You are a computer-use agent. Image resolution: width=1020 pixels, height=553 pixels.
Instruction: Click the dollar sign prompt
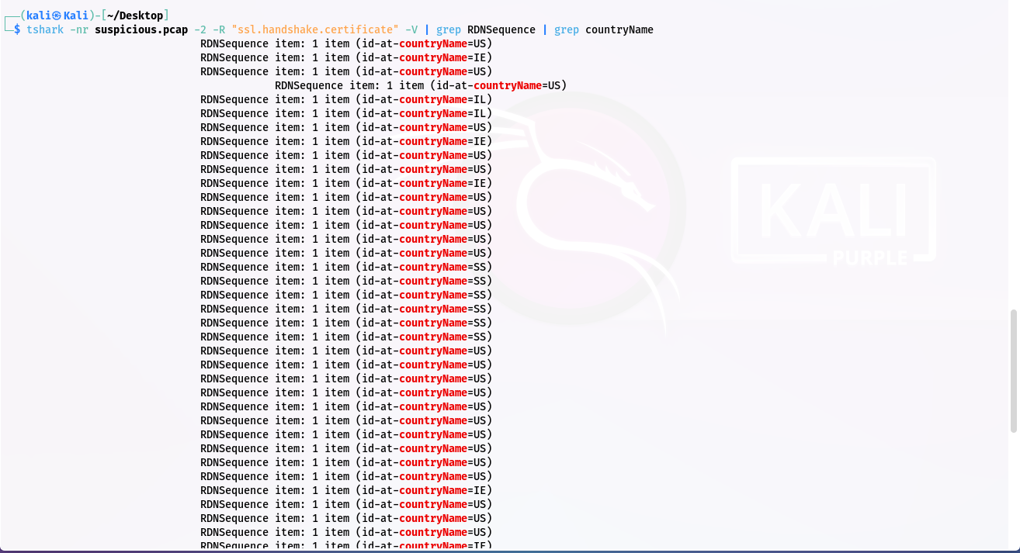(x=17, y=29)
